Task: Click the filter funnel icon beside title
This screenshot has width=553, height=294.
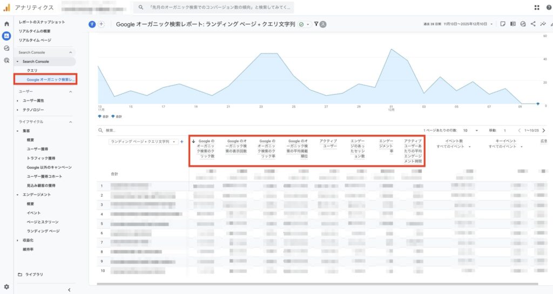Action: click(x=316, y=24)
